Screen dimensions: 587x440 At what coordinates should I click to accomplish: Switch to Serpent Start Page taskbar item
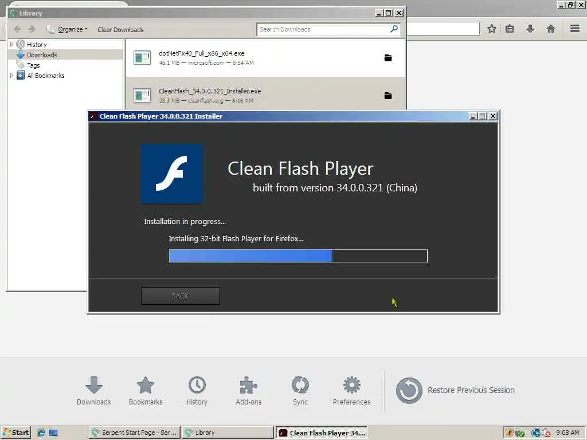pos(134,433)
